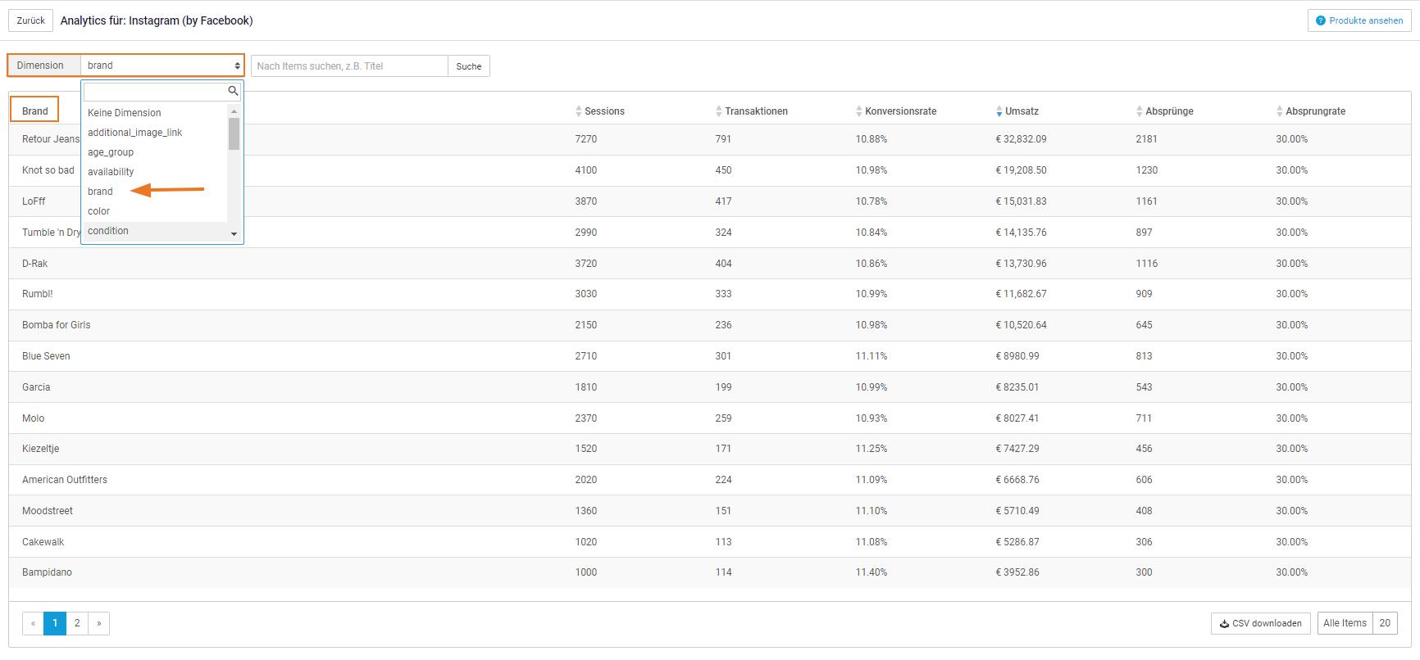Image resolution: width=1420 pixels, height=660 pixels.
Task: Select the Knot so bad row
Action: pos(710,170)
